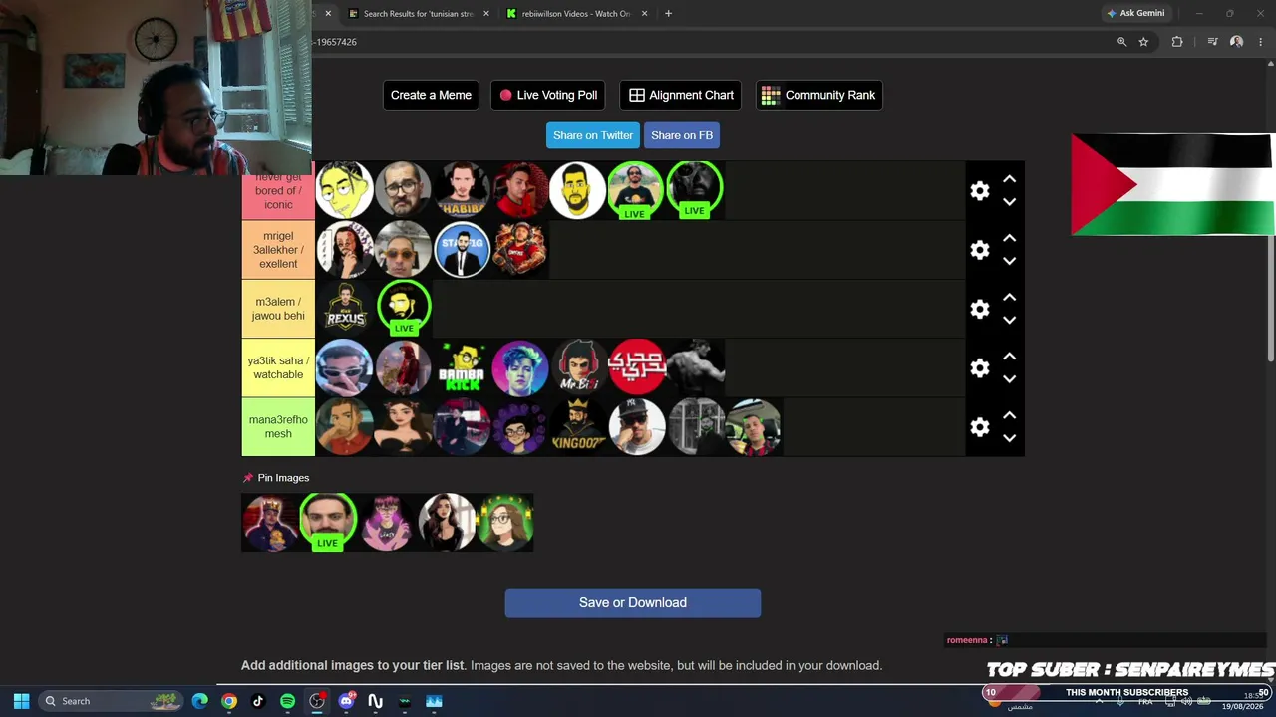This screenshot has width=1276, height=717.
Task: Click the Save or Download button
Action: (x=633, y=602)
